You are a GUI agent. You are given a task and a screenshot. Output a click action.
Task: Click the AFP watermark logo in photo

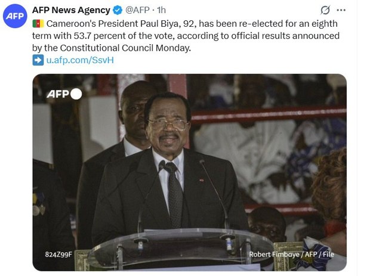64,94
